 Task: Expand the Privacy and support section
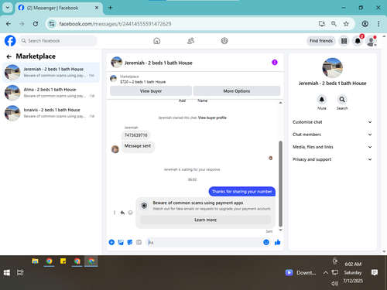(332, 159)
